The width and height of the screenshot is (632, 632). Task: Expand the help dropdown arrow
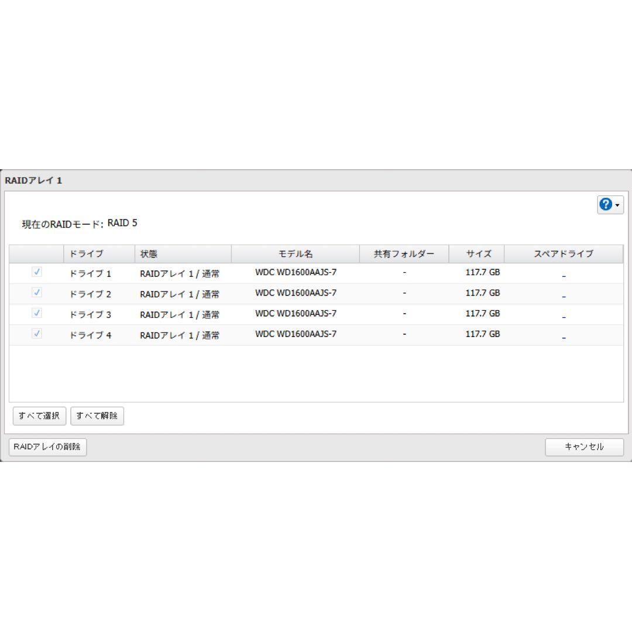click(x=618, y=206)
